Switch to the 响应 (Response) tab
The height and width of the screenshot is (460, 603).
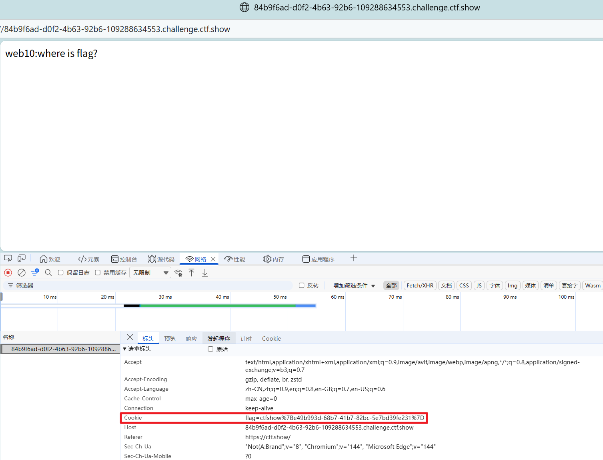coord(191,339)
